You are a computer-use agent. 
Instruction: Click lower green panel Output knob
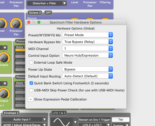pyautogui.click(x=4, y=94)
